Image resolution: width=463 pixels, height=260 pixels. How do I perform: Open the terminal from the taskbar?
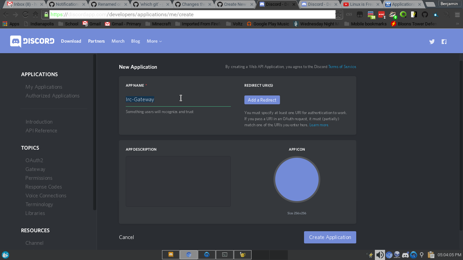click(x=224, y=255)
